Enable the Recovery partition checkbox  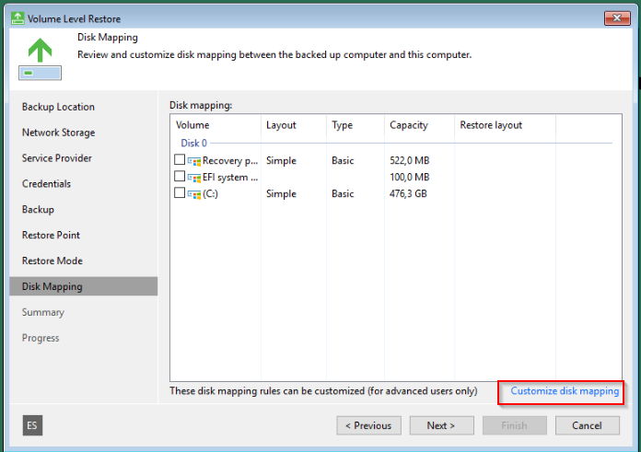180,161
